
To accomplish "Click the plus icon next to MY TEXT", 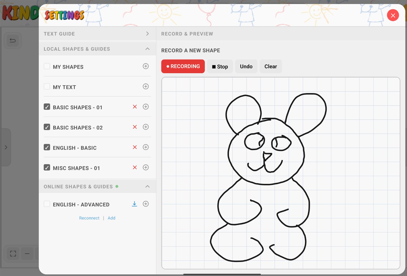I will (146, 87).
